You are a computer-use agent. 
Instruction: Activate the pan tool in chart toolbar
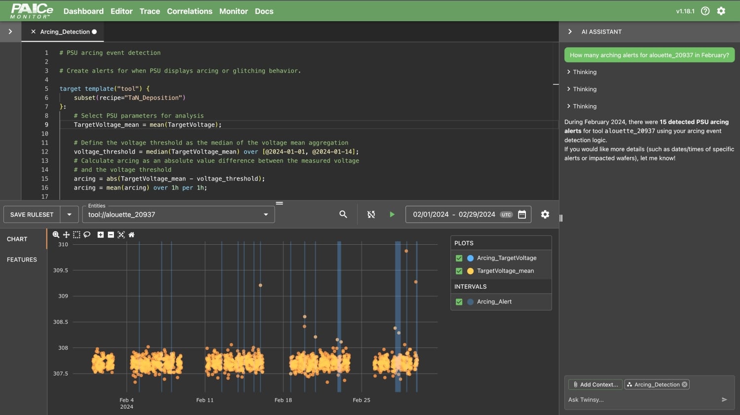(66, 235)
